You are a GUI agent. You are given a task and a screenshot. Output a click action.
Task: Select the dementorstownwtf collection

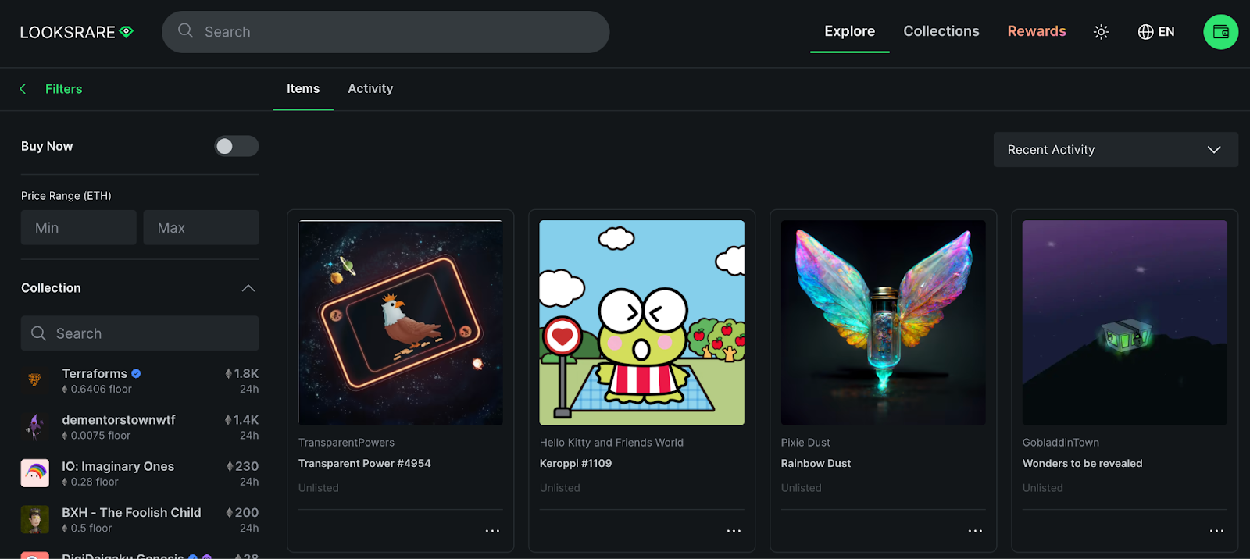pos(140,427)
